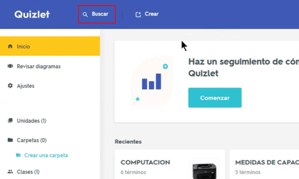Image resolution: width=299 pixels, height=179 pixels.
Task: Click the gear icon beside Ajustes
Action: [10, 86]
